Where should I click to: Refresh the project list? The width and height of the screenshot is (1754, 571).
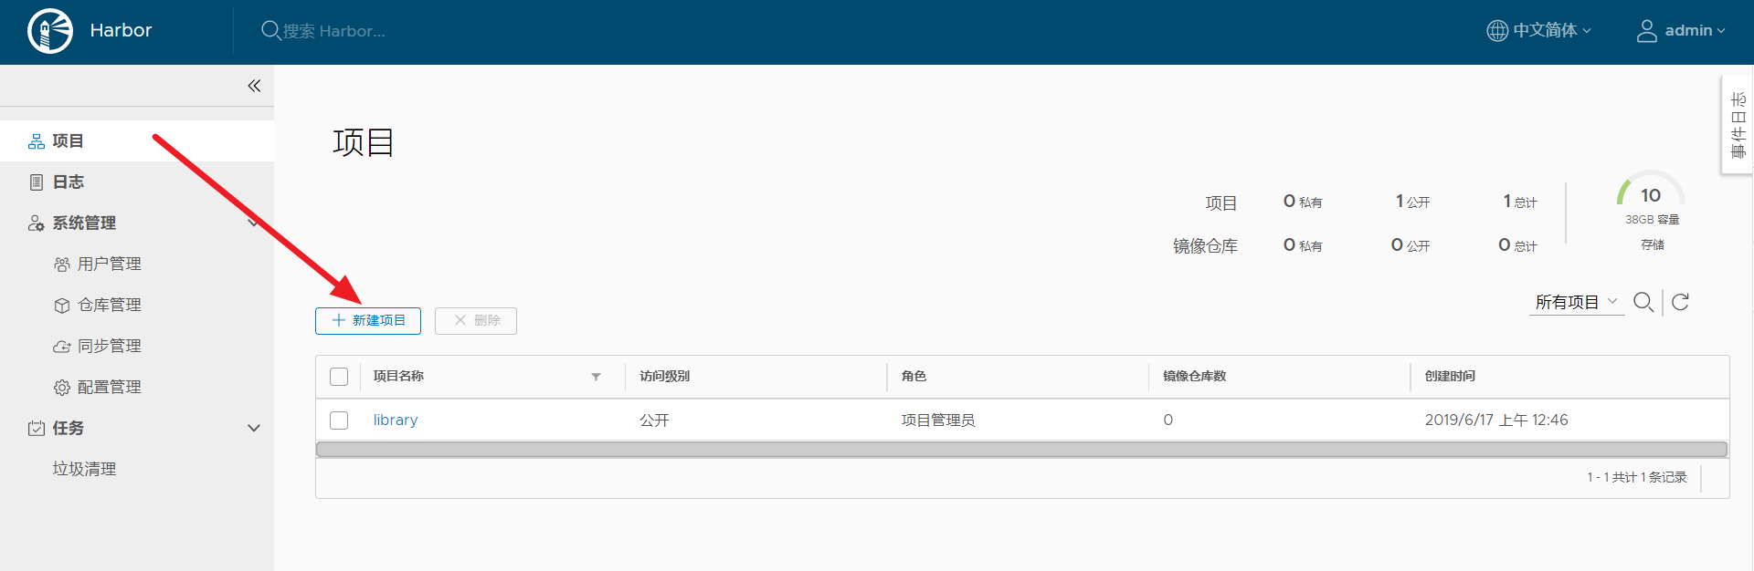(x=1680, y=302)
